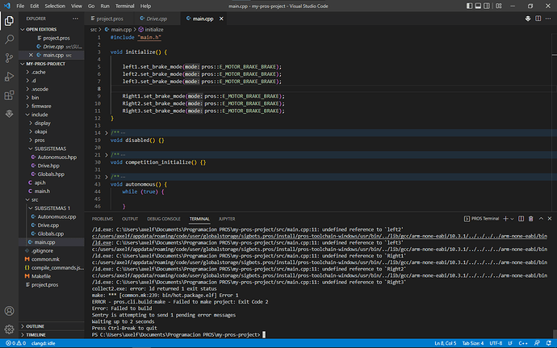Click errors and warnings status indicator
The image size is (557, 348).
pos(16,343)
